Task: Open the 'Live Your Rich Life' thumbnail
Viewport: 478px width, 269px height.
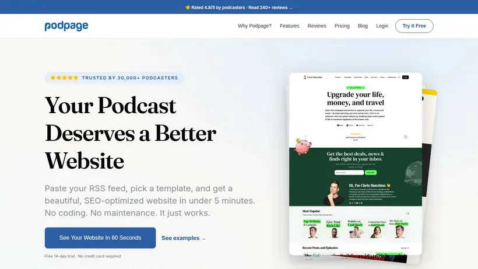Action: [x=333, y=229]
